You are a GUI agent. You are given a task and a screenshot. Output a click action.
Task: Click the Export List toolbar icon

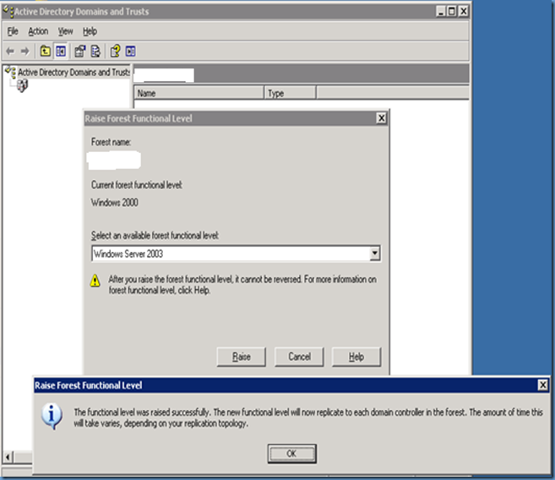coord(95,52)
